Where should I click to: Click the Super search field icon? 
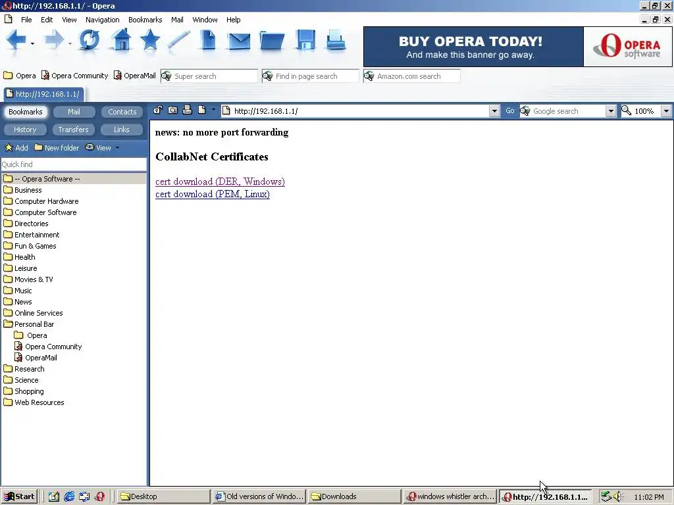click(167, 76)
